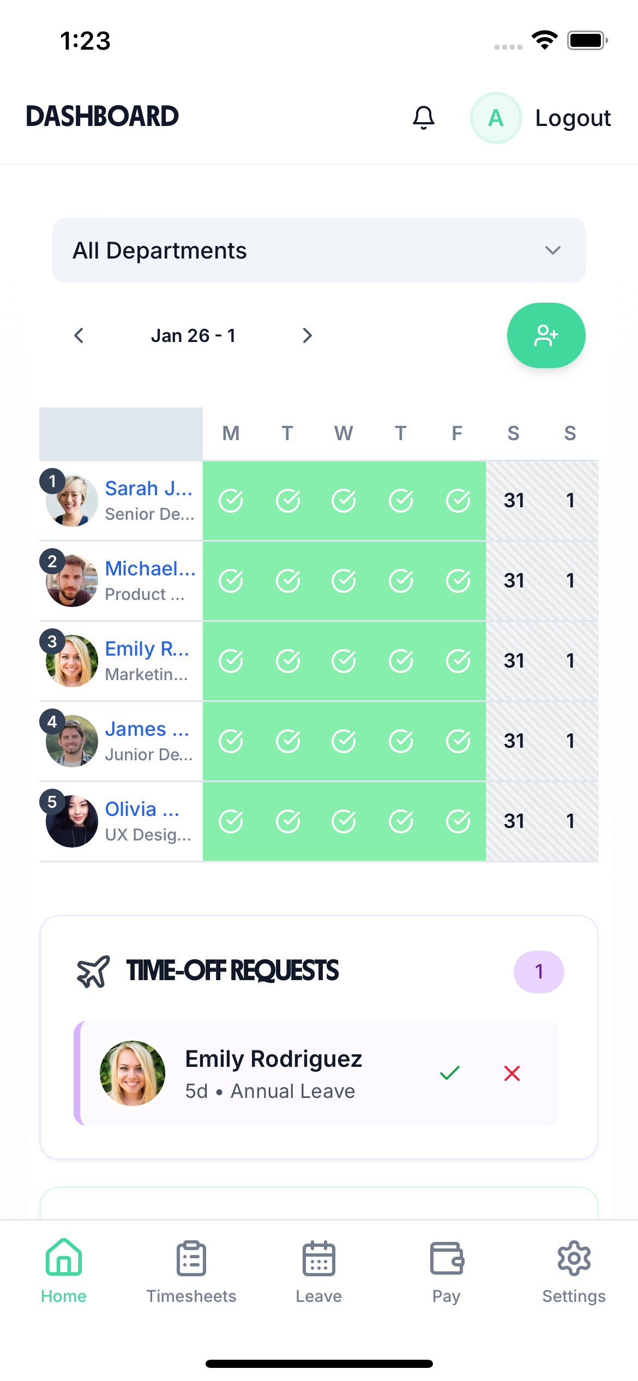Expand the All Departments dropdown

click(x=318, y=250)
